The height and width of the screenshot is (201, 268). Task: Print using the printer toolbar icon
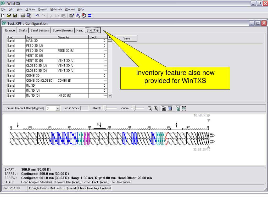[x=23, y=15]
